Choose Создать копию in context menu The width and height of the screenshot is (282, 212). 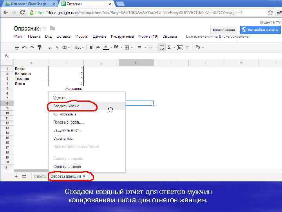[87, 106]
